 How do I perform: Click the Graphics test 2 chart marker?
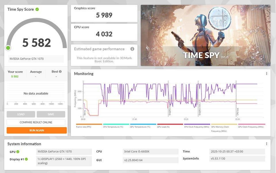(x=200, y=109)
